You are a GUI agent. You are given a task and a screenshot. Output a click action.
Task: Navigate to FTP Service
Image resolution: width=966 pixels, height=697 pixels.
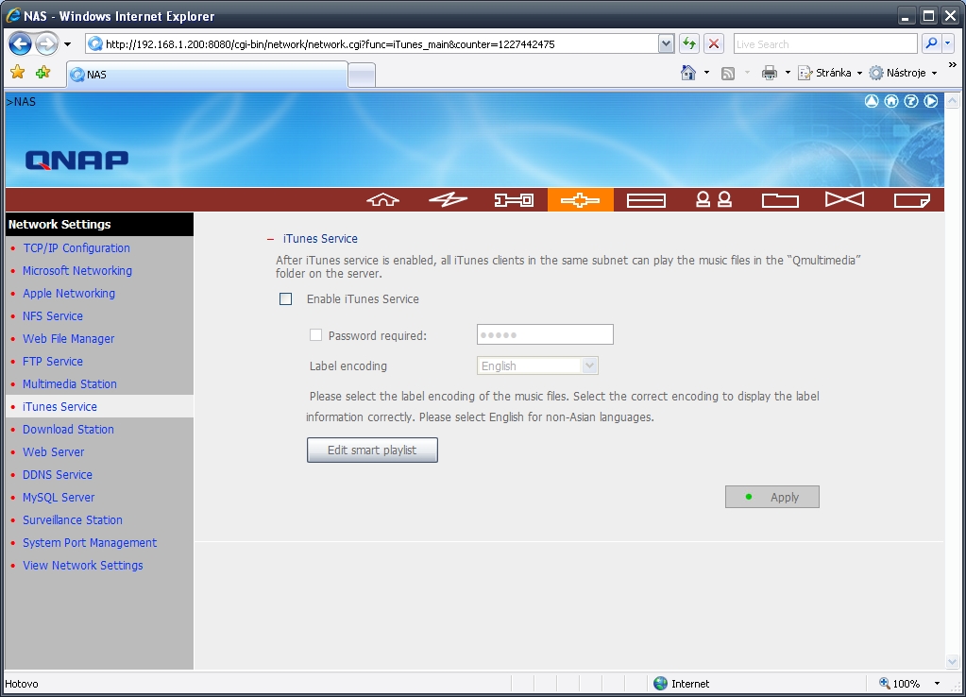coord(52,362)
